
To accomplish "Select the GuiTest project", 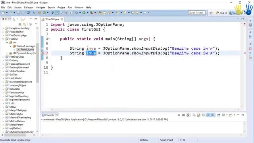I will pyautogui.click(x=12, y=75).
